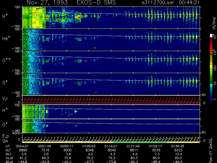Click the white top cap of the color bar
Viewport: 217px width, 163px height.
pyautogui.click(x=211, y=36)
